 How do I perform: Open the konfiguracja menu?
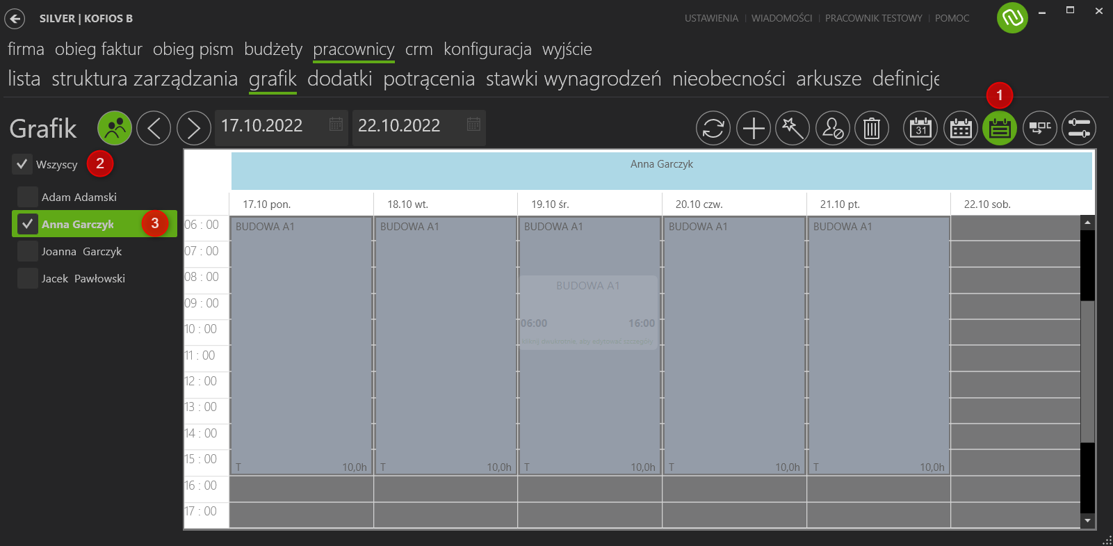tap(487, 49)
